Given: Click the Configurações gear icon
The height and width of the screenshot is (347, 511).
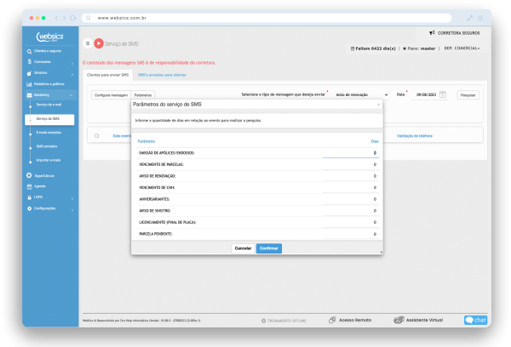Looking at the screenshot, I should (x=29, y=208).
